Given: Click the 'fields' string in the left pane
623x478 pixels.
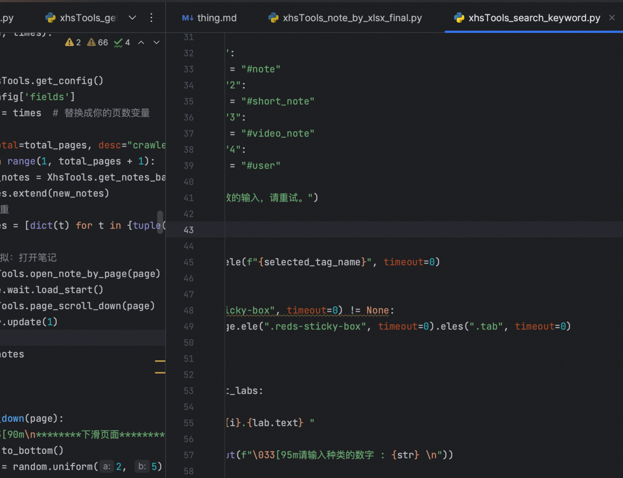Looking at the screenshot, I should [x=47, y=97].
